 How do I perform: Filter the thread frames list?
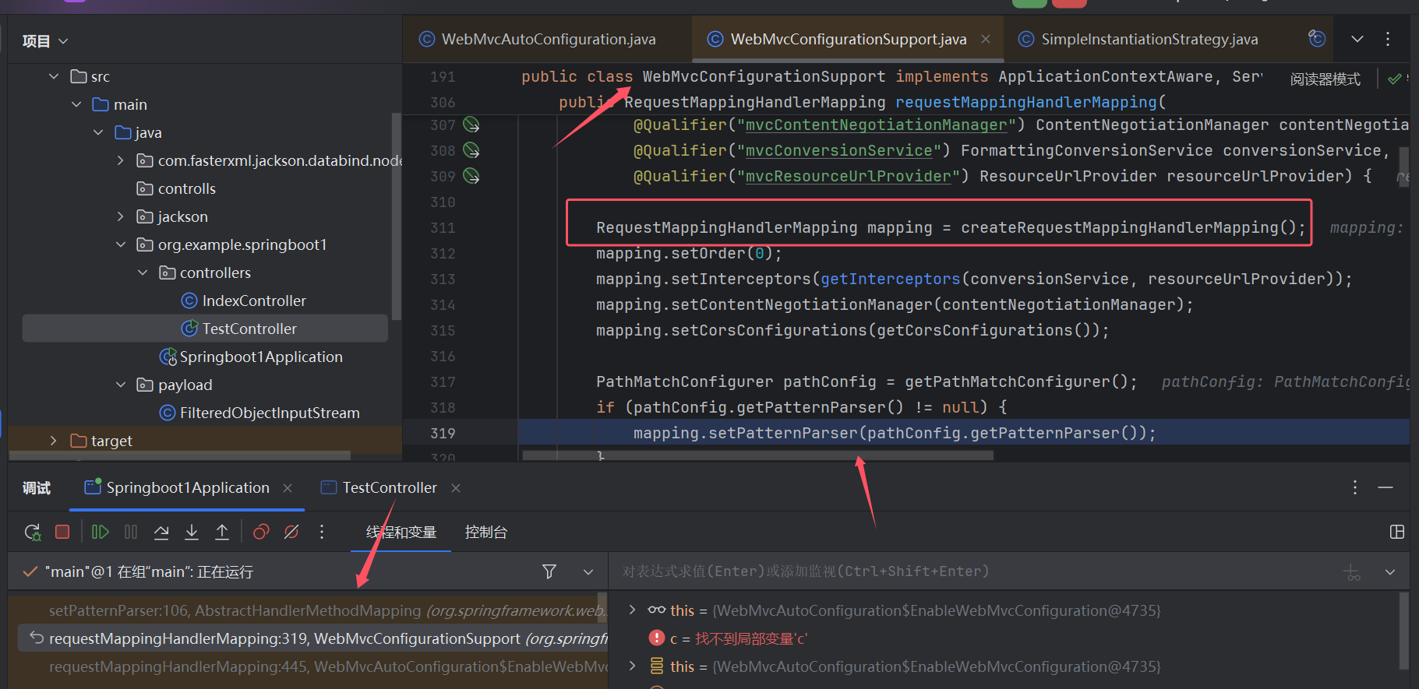[549, 571]
